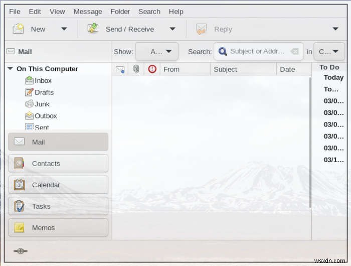Screen dimensions: 351x266
Task: Open the Folder menu
Action: point(120,12)
